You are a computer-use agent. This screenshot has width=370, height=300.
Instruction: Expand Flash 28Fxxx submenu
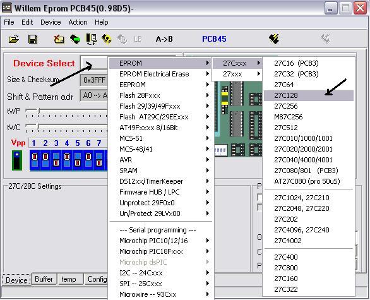(160, 95)
